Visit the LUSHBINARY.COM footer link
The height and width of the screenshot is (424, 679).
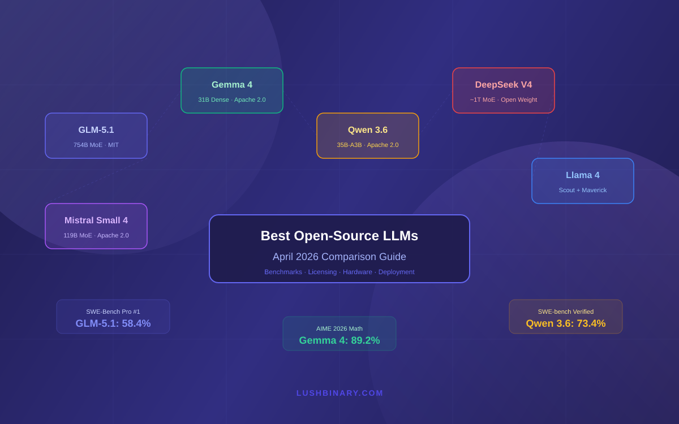click(x=339, y=393)
